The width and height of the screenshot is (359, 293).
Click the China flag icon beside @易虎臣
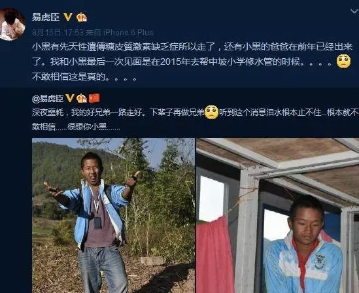(x=94, y=98)
